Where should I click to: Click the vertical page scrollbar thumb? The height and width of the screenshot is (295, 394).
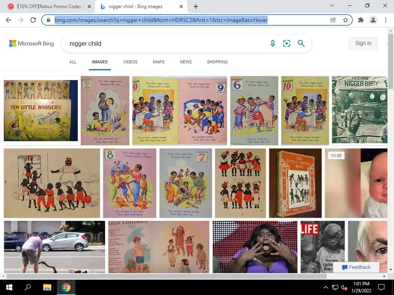[391, 61]
